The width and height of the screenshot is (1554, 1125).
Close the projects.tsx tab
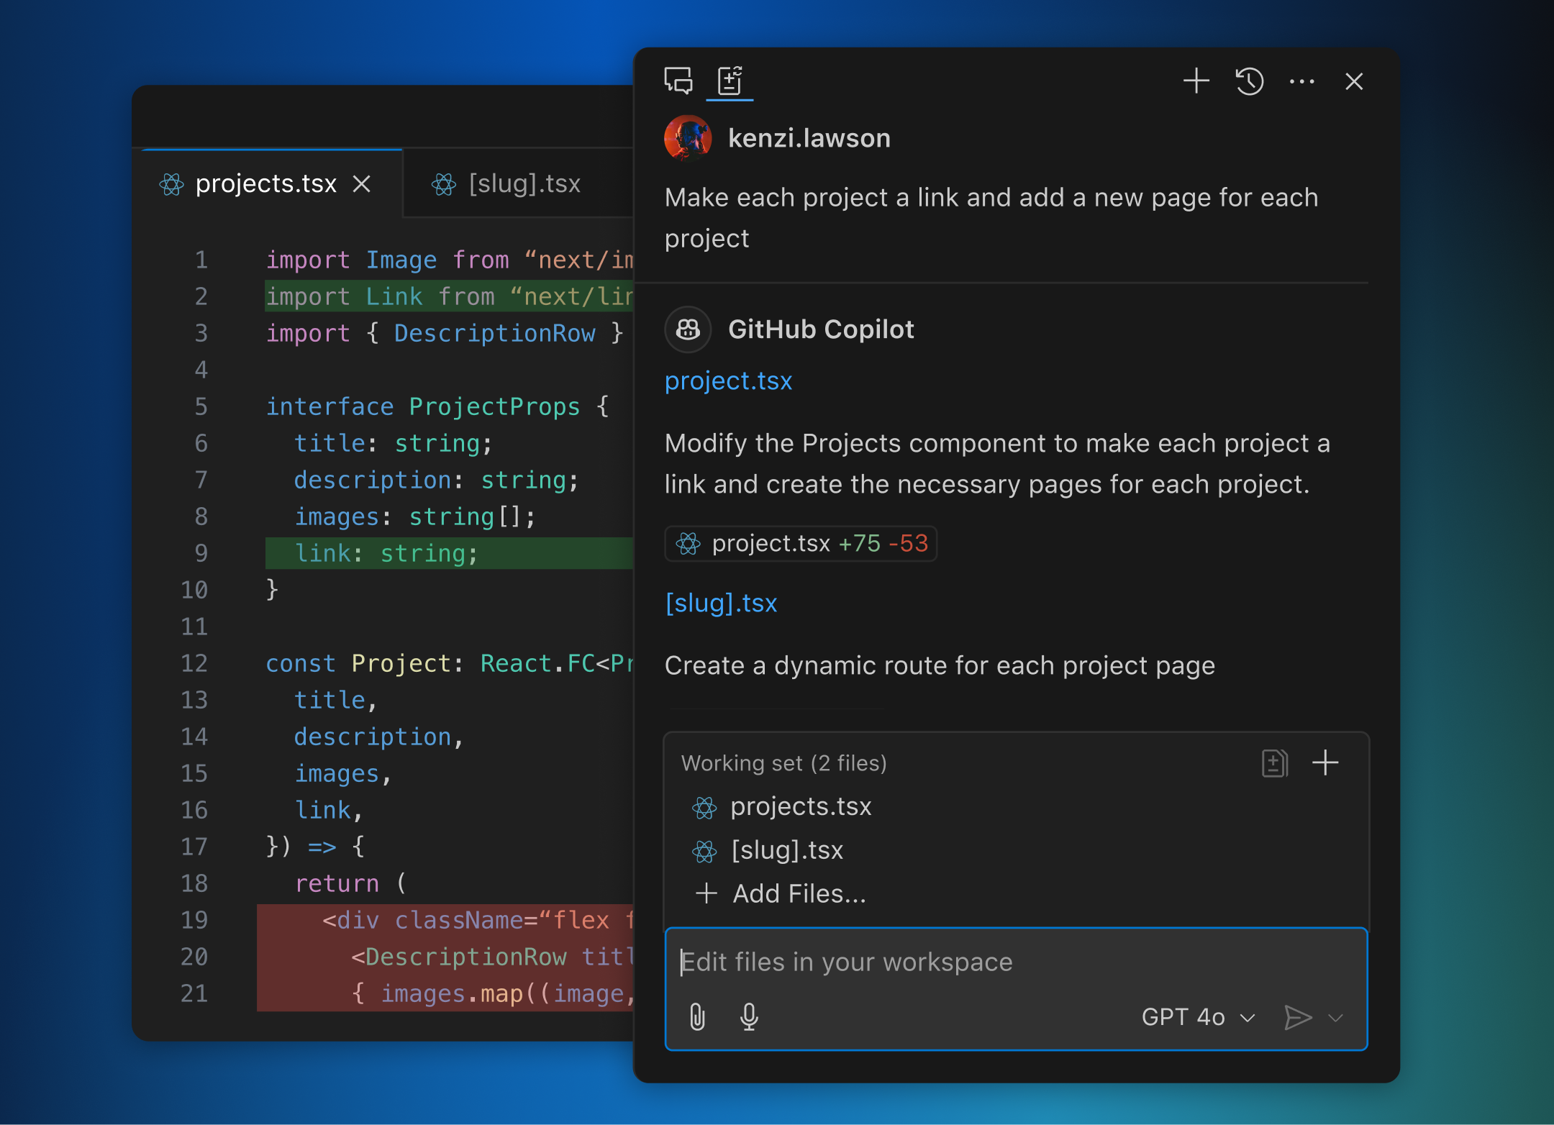[362, 184]
